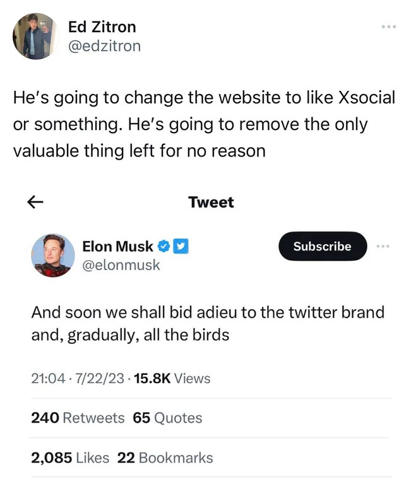Click the Tweet header title

pyautogui.click(x=211, y=202)
